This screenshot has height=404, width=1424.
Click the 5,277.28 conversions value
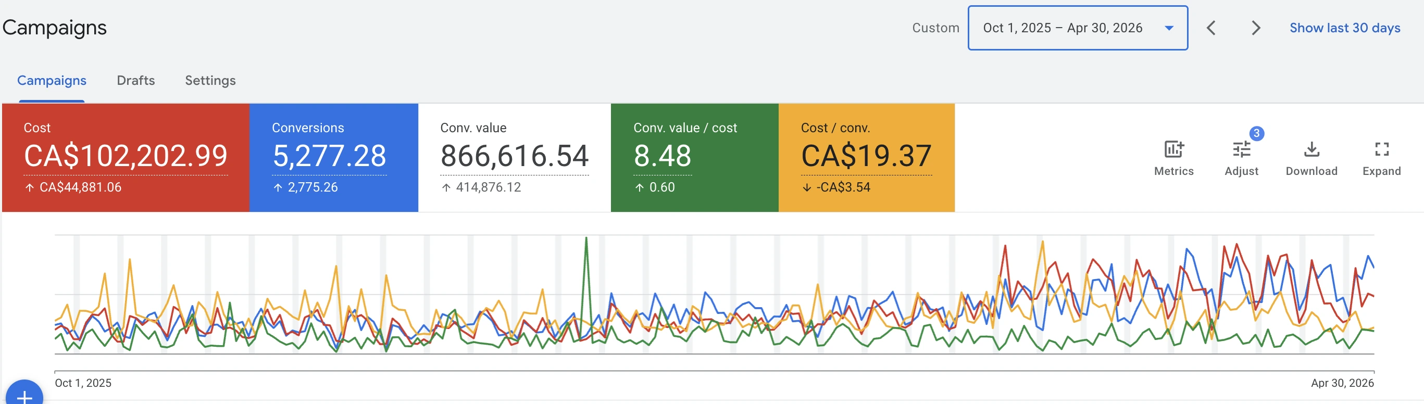pos(330,155)
